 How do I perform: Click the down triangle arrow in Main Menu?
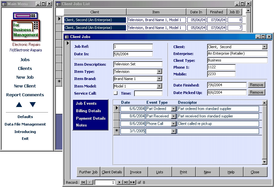[32, 105]
